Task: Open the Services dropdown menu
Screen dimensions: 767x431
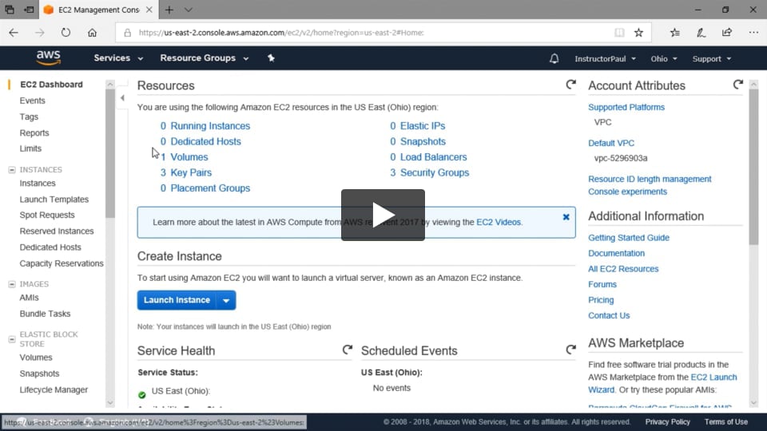Action: [118, 58]
